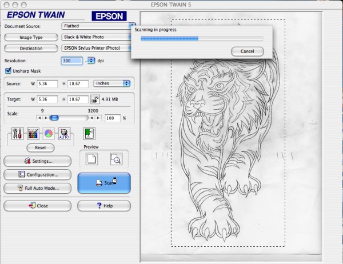Screen dimensions: 343x264
Task: Click the Zoom Preview magnifier icon
Action: coord(115,158)
